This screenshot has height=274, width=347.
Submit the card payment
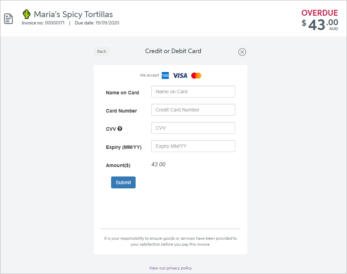[x=123, y=182]
